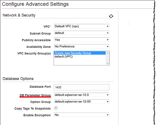Click the Database Options section heading
Screen dimensions: 157x125
(x=18, y=79)
